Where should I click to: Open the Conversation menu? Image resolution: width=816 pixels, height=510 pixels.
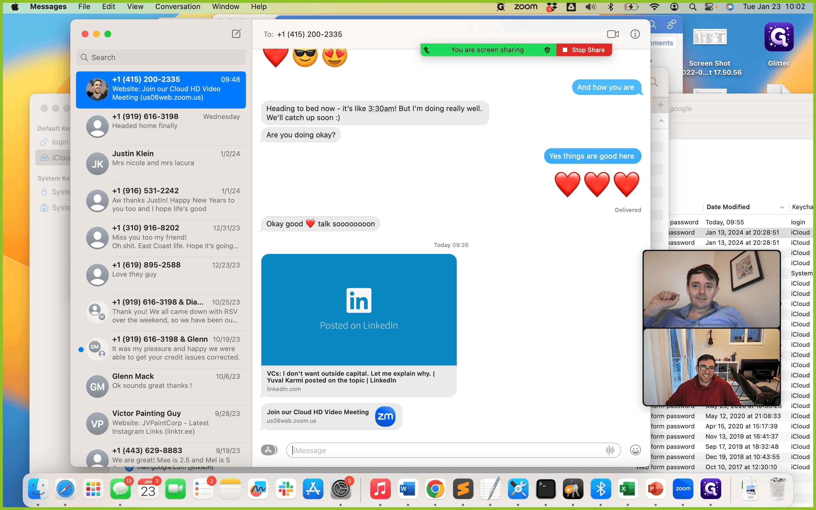click(178, 7)
